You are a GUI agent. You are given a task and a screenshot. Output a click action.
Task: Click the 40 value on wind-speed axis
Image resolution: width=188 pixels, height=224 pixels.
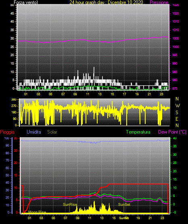(12, 21)
